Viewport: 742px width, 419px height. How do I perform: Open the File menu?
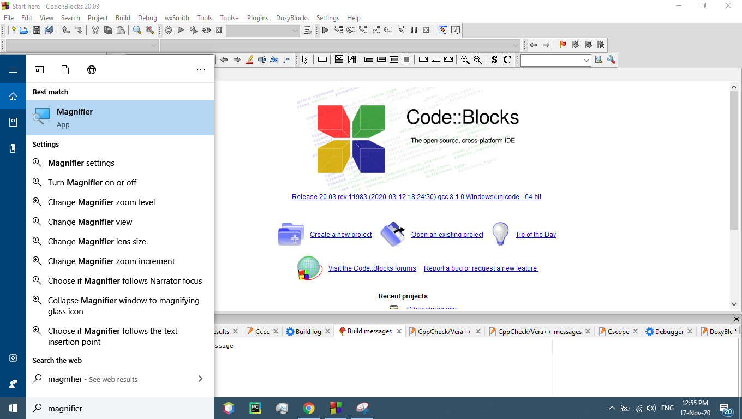[x=9, y=17]
